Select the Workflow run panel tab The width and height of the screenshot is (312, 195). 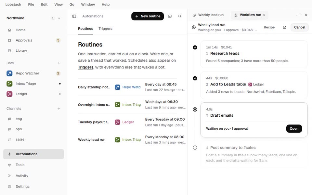(x=250, y=15)
